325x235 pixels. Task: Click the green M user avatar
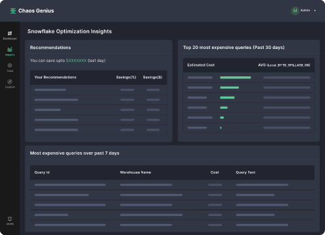pyautogui.click(x=295, y=10)
